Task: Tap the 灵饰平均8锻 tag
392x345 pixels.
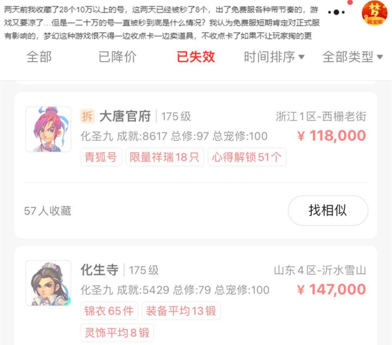Action: pyautogui.click(x=117, y=333)
